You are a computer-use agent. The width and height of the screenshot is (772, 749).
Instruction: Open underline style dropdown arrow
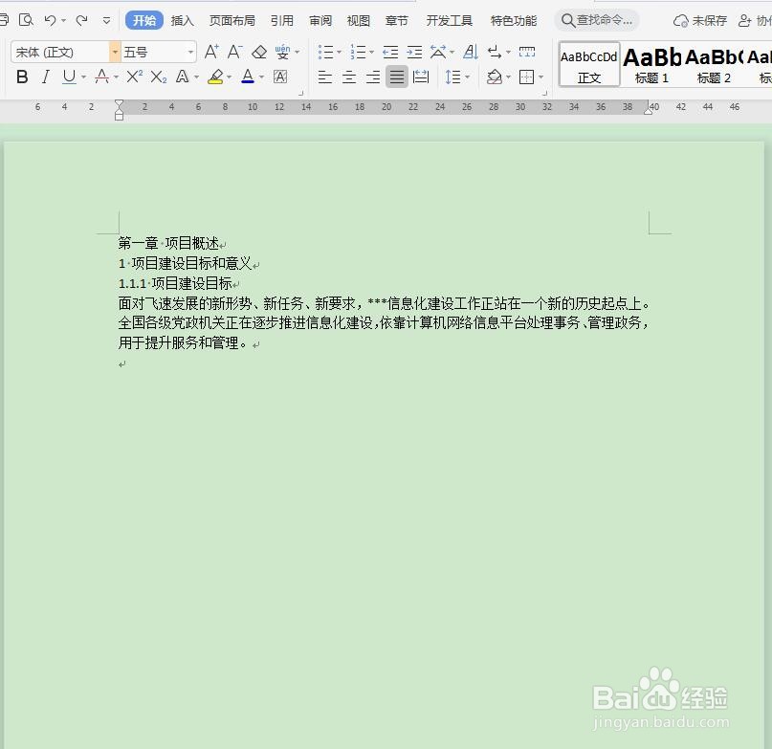(83, 77)
